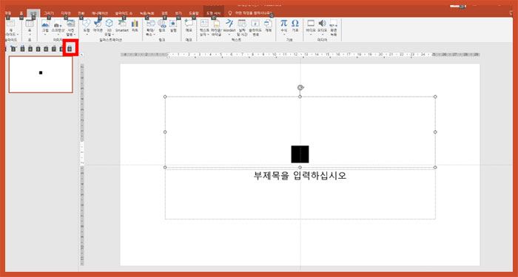Switch to the 검토 Review tab
This screenshot has width=518, height=277.
pyautogui.click(x=164, y=13)
